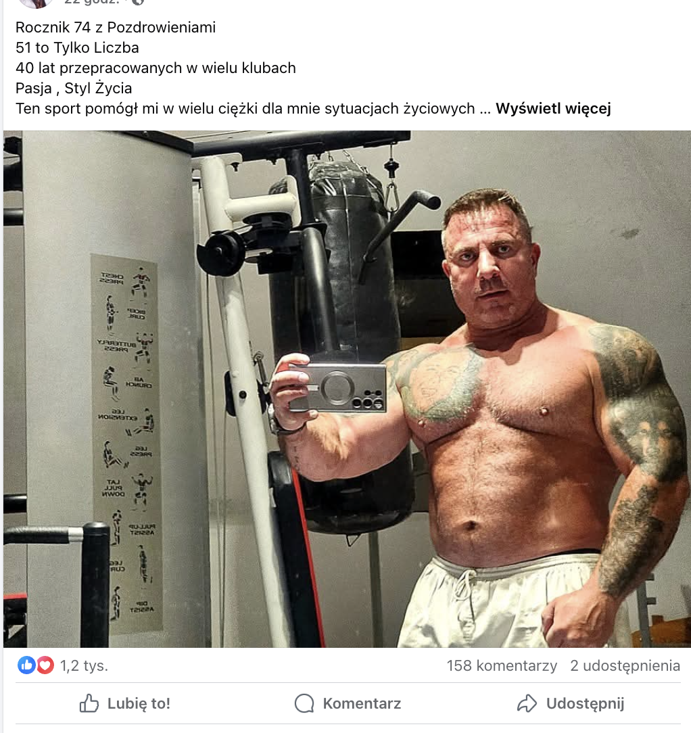Click the exercise chart sticker in the photo
691x733 pixels.
pyautogui.click(x=126, y=444)
